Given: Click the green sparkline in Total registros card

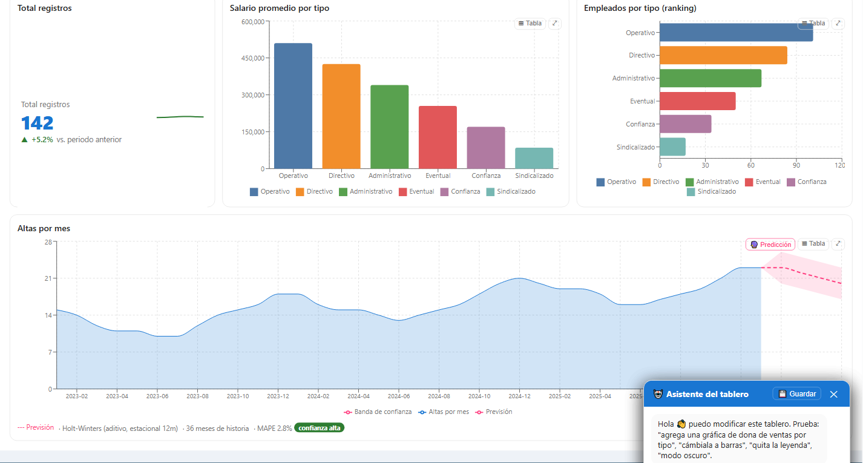Looking at the screenshot, I should coord(180,117).
